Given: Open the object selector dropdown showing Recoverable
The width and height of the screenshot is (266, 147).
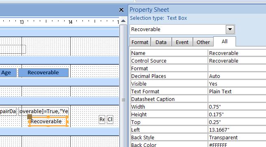Looking at the screenshot, I should point(230,29).
